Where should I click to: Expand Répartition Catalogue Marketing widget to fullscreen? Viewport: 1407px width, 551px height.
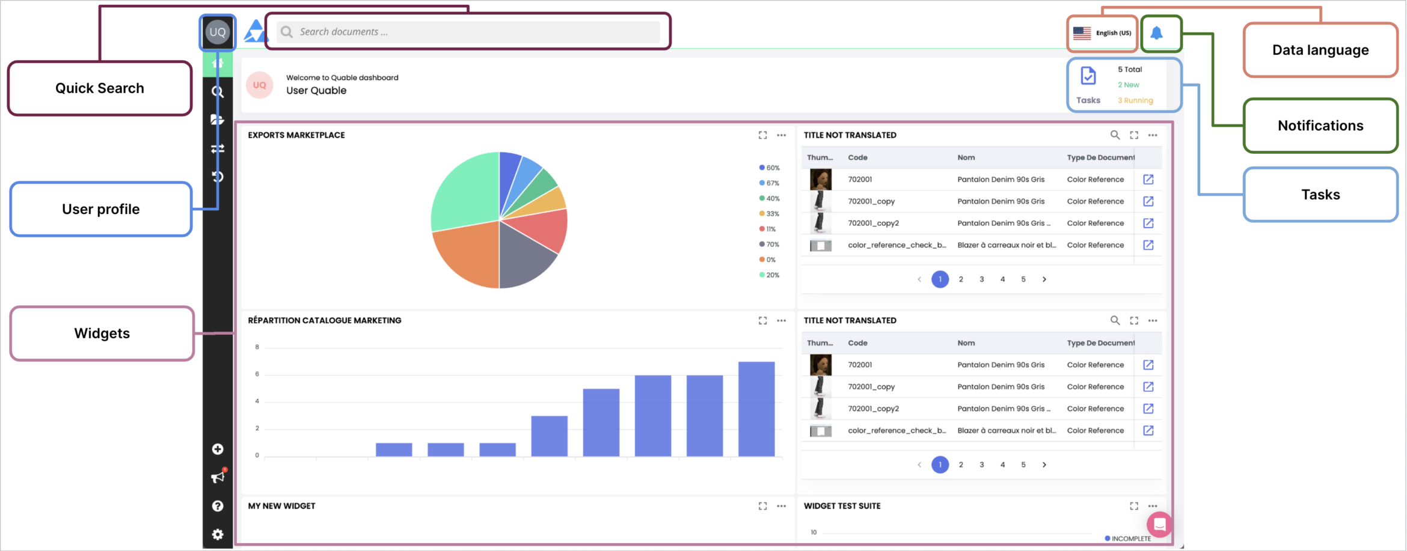pos(762,321)
